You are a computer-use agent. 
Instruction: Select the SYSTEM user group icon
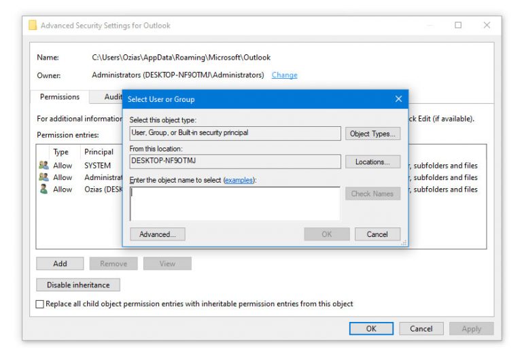43,165
